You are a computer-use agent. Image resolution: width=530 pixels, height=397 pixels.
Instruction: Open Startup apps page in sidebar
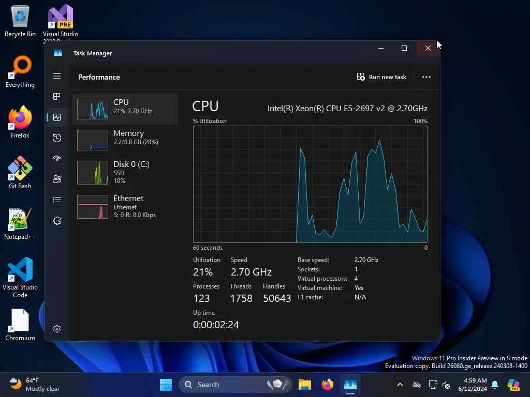(57, 158)
